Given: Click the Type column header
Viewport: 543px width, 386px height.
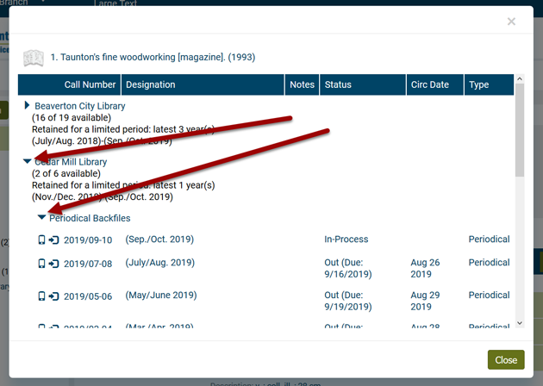Looking at the screenshot, I should 489,84.
